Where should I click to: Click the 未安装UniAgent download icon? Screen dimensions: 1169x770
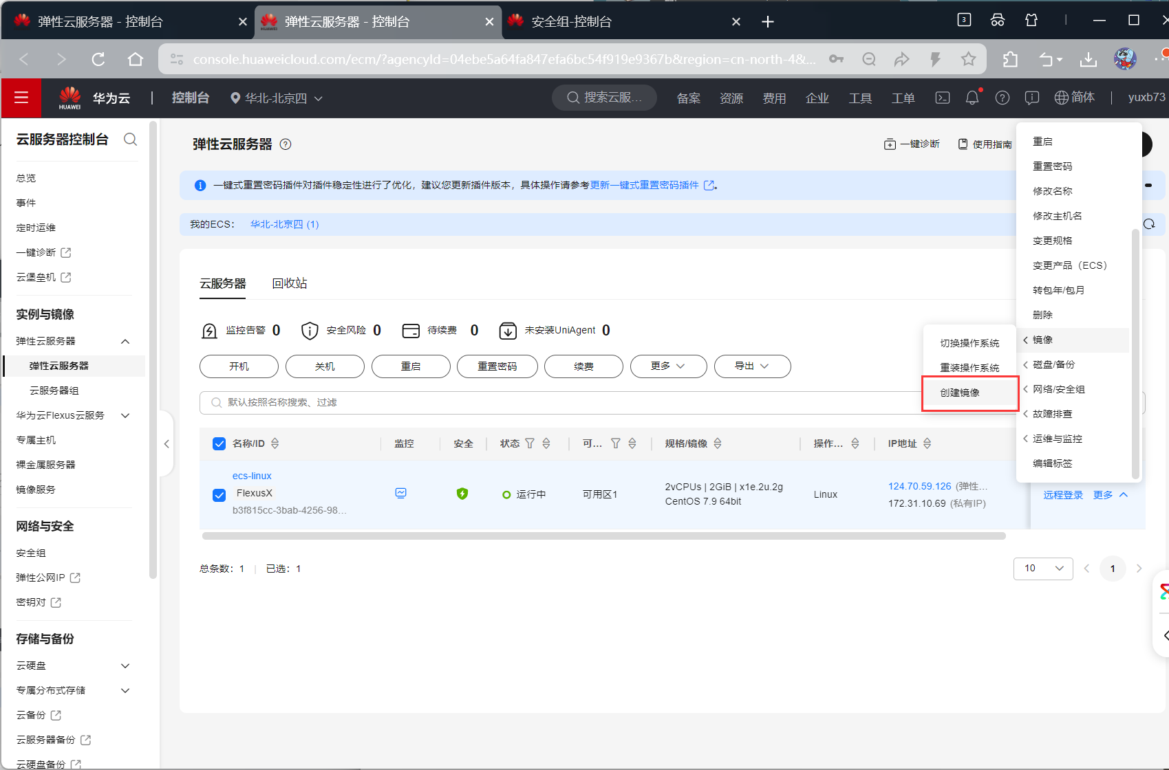tap(508, 331)
